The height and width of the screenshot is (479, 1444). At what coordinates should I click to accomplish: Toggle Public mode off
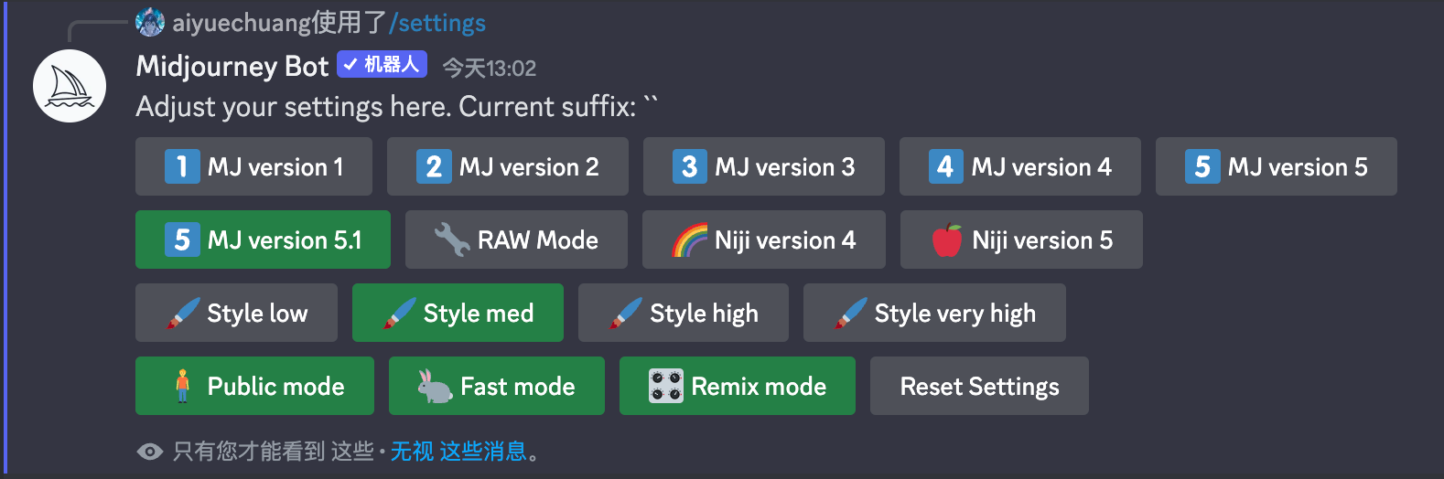pyautogui.click(x=254, y=386)
